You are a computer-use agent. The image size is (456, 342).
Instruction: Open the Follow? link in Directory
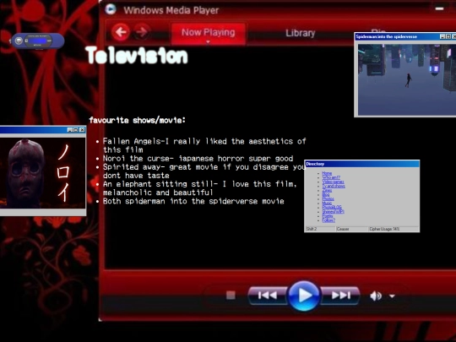328,220
